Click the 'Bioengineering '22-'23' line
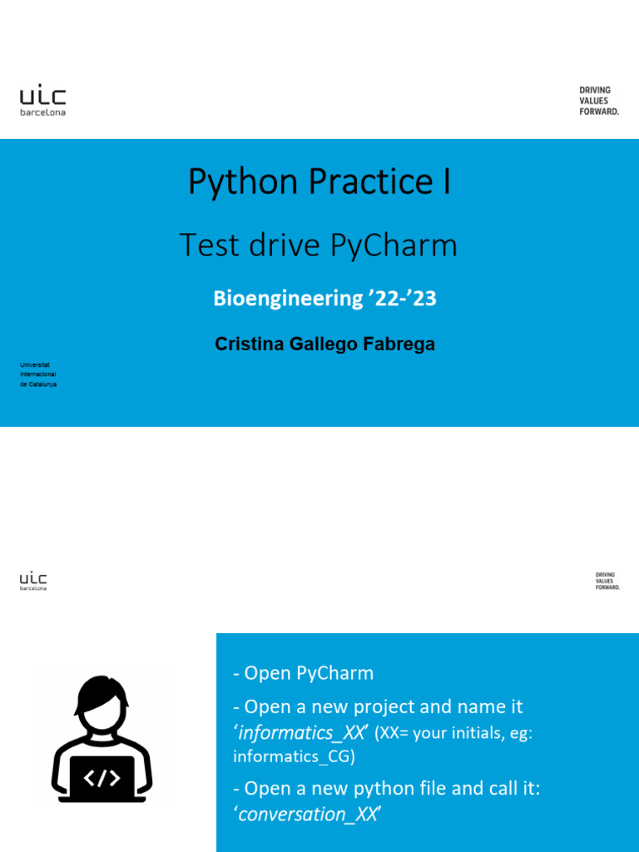 (x=325, y=299)
